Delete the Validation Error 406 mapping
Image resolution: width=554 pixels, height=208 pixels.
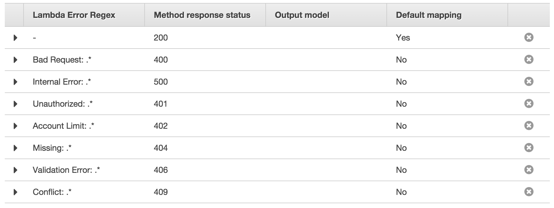529,170
